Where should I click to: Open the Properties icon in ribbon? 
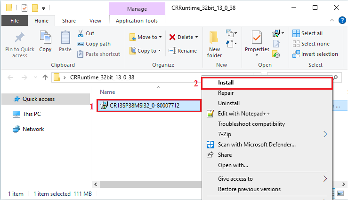click(x=257, y=38)
